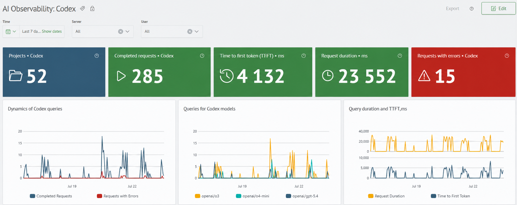The height and width of the screenshot is (205, 517).
Task: Toggle the Completed Requests legend series
Action: (51, 196)
